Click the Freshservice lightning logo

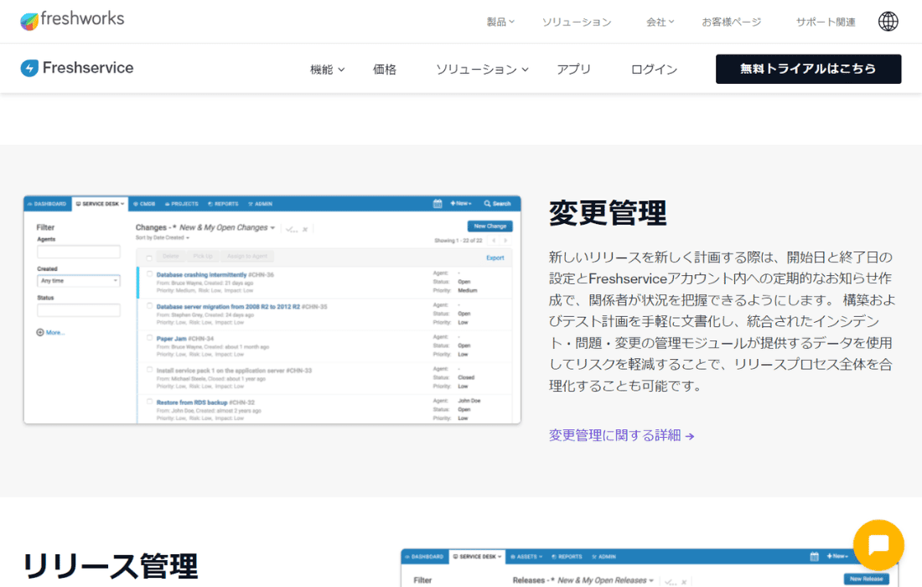point(29,68)
